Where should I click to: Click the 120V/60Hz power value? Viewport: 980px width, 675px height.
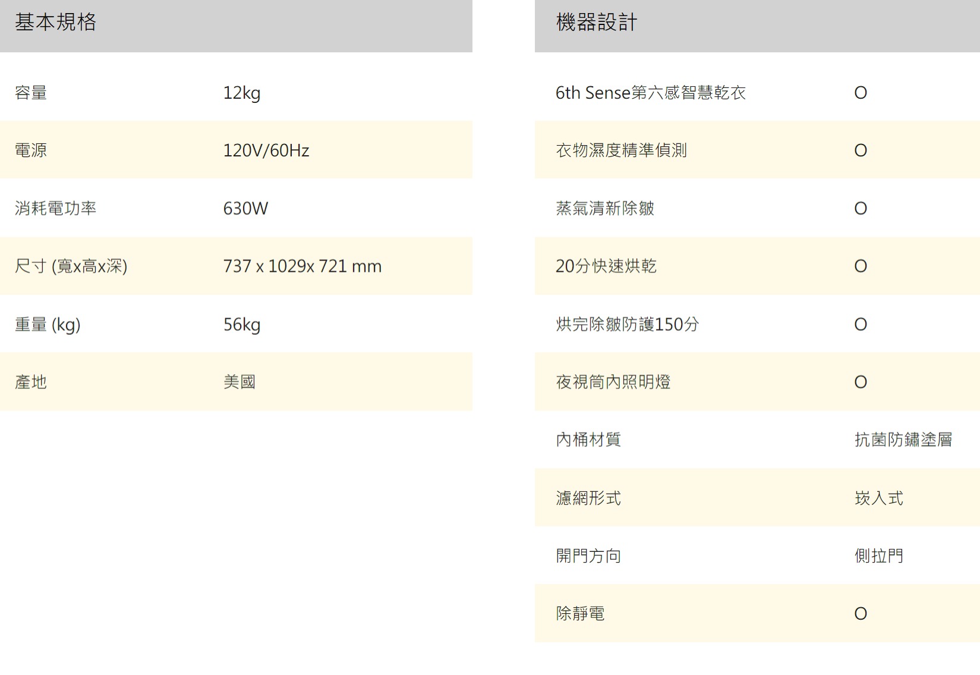(x=266, y=150)
